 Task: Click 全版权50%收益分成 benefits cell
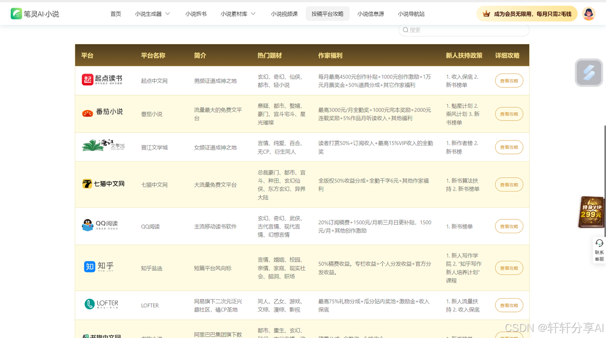pyautogui.click(x=374, y=184)
